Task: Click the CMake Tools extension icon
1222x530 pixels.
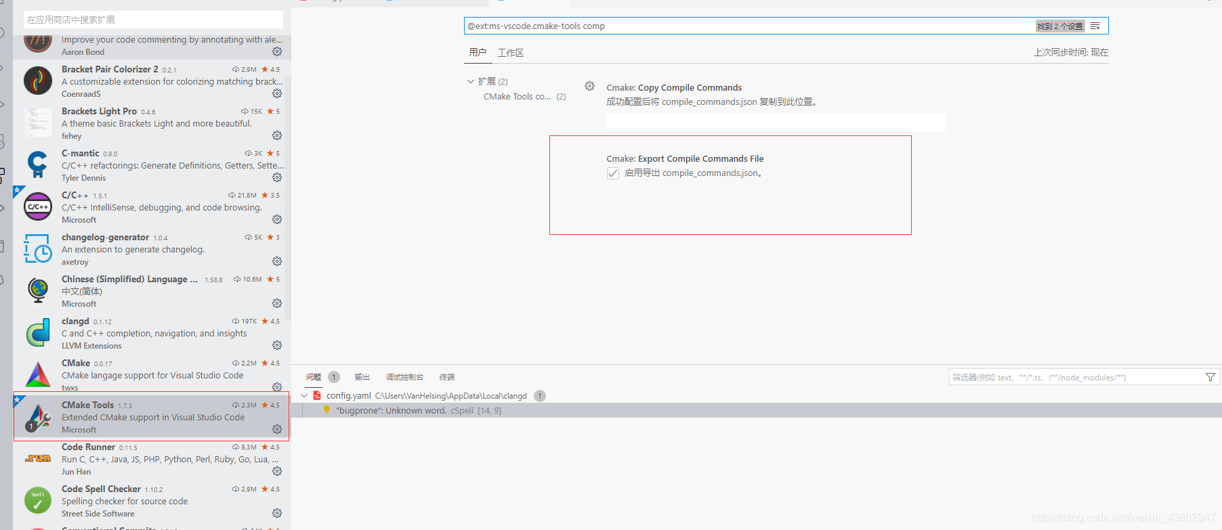Action: [x=38, y=417]
